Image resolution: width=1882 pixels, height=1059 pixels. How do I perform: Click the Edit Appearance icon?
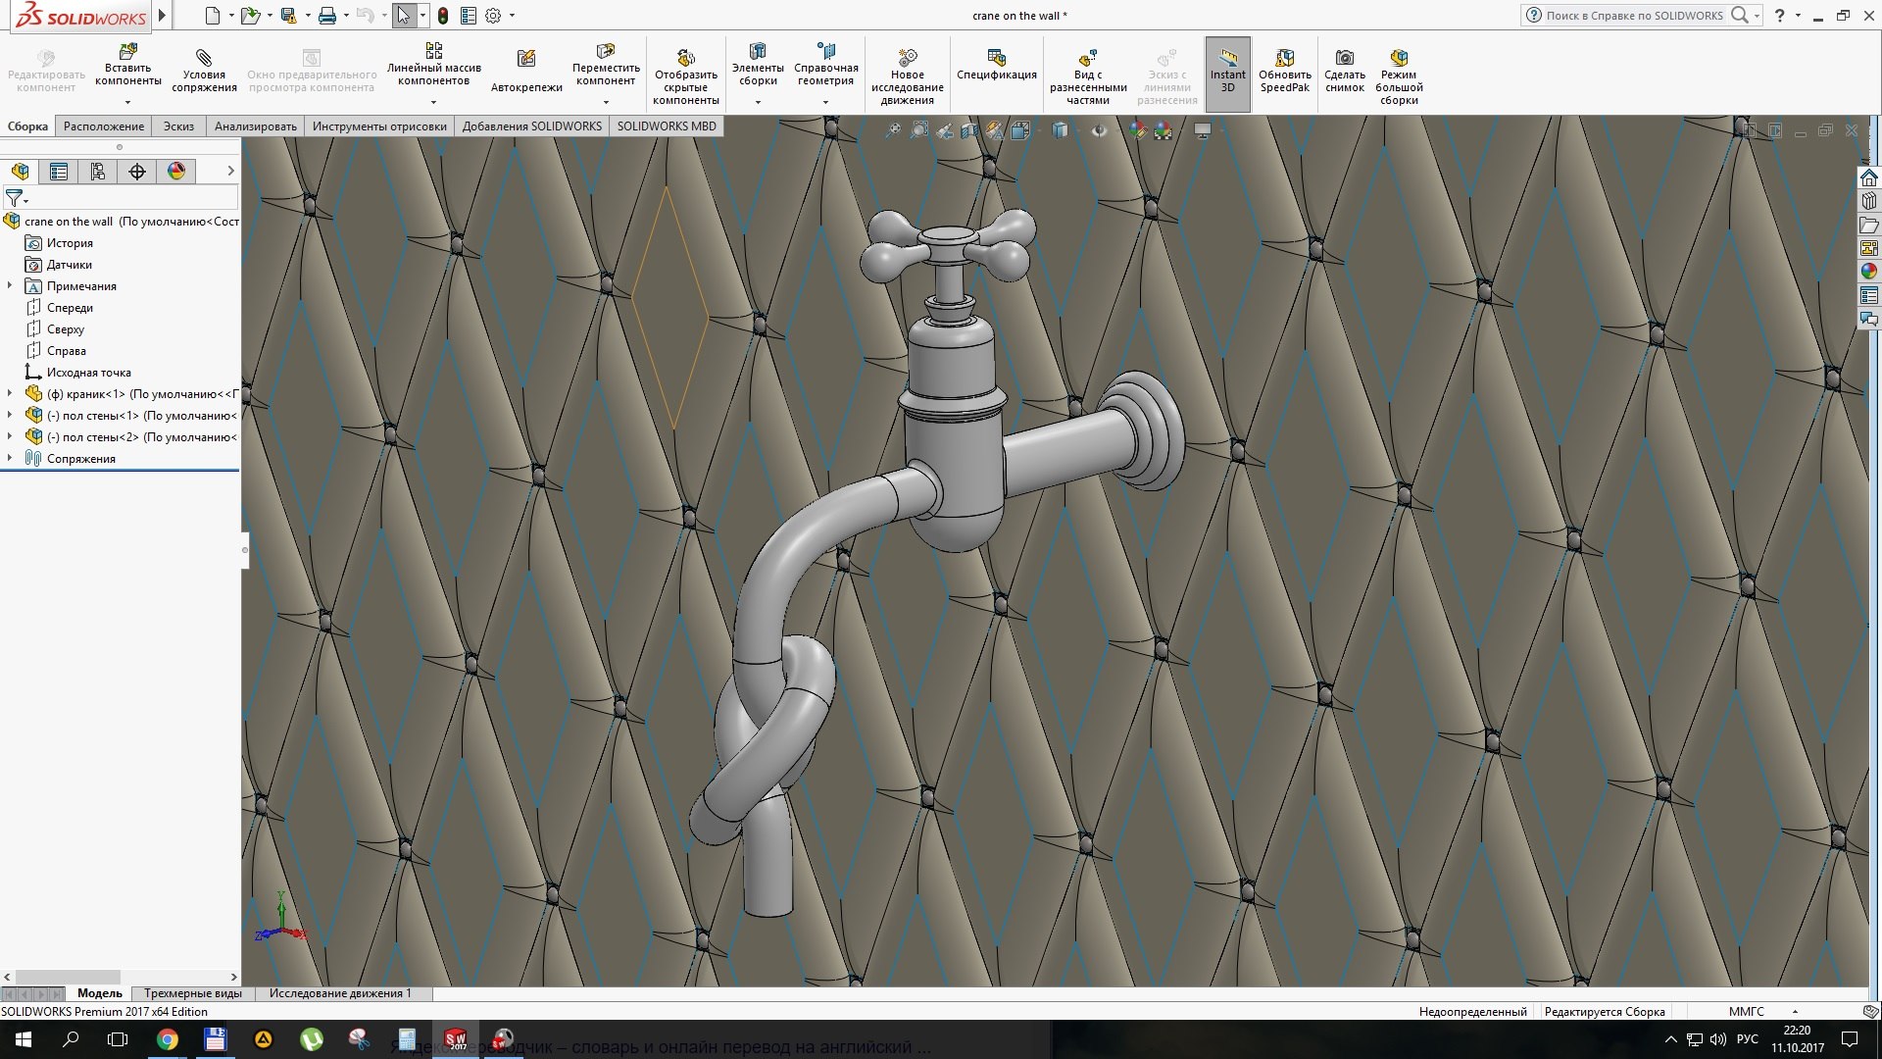tap(1137, 130)
